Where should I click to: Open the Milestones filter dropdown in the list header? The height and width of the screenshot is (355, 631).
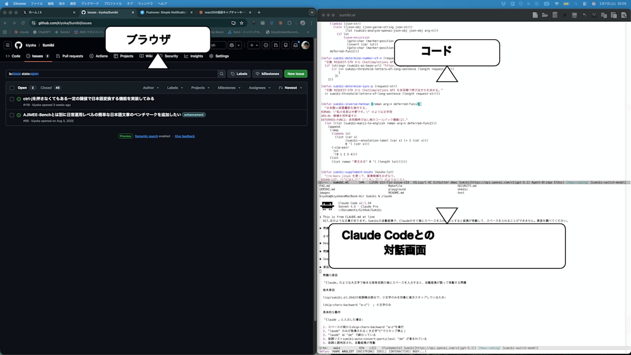click(229, 88)
